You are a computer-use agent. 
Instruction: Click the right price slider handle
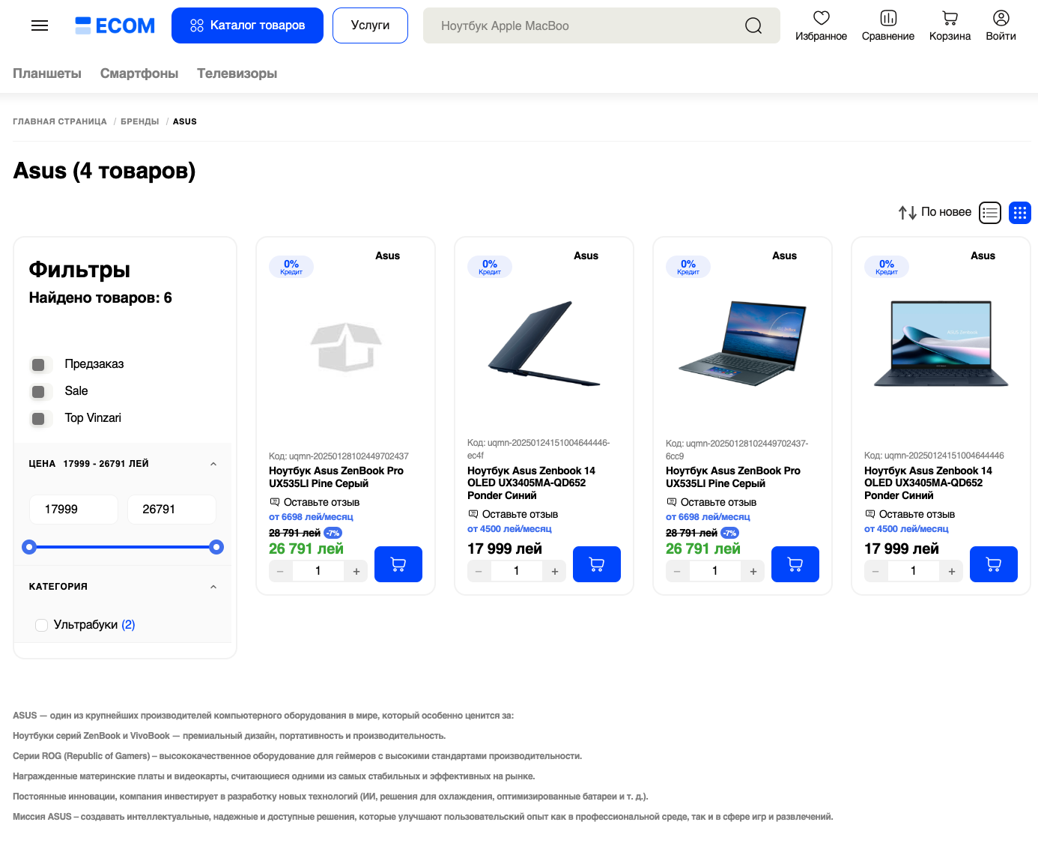point(216,547)
